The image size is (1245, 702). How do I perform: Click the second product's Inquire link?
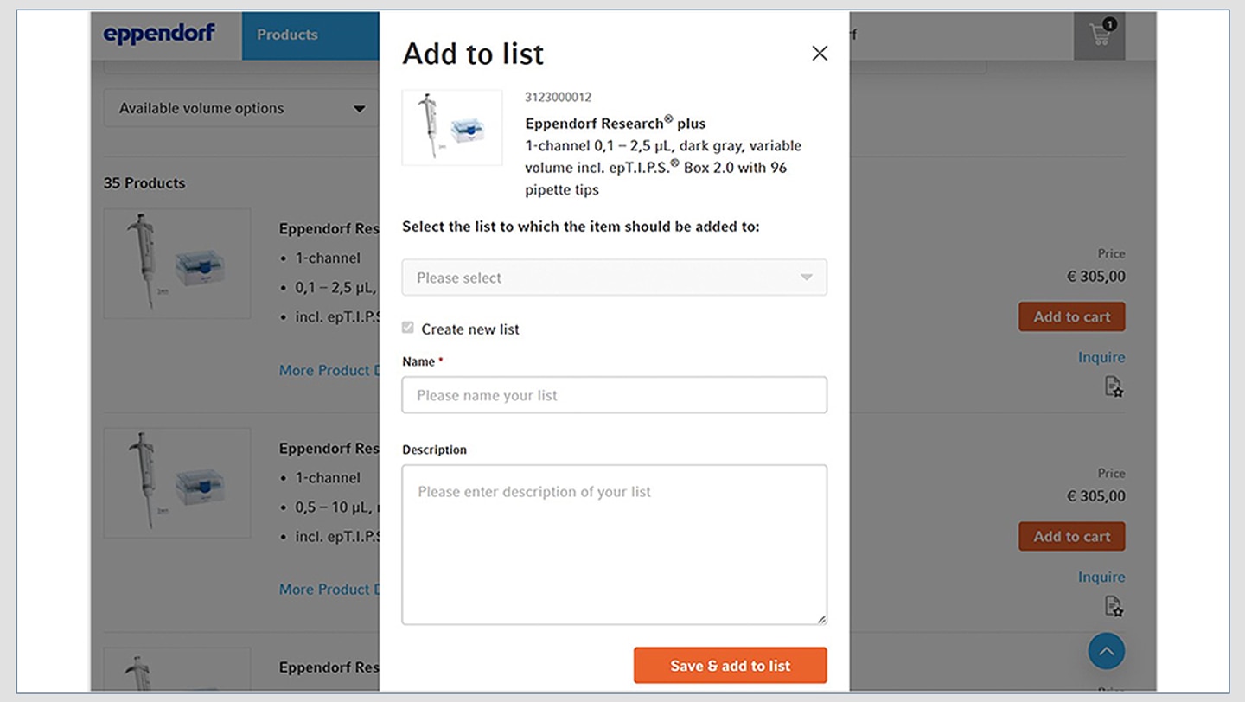(x=1101, y=577)
